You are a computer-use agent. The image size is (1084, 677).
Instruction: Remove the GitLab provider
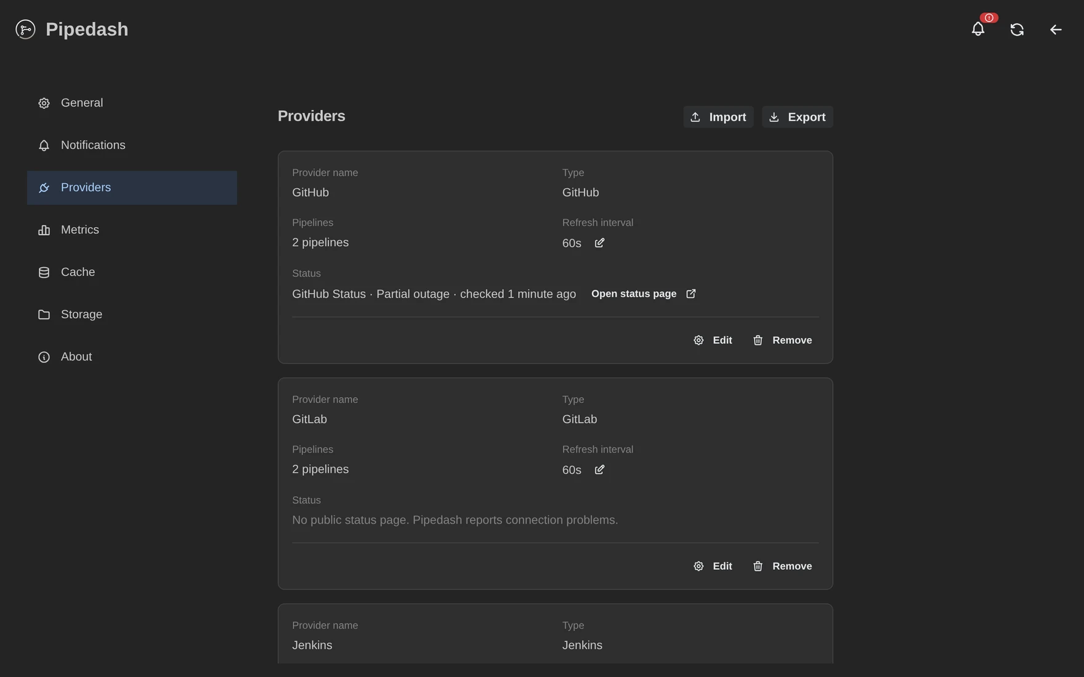(782, 566)
